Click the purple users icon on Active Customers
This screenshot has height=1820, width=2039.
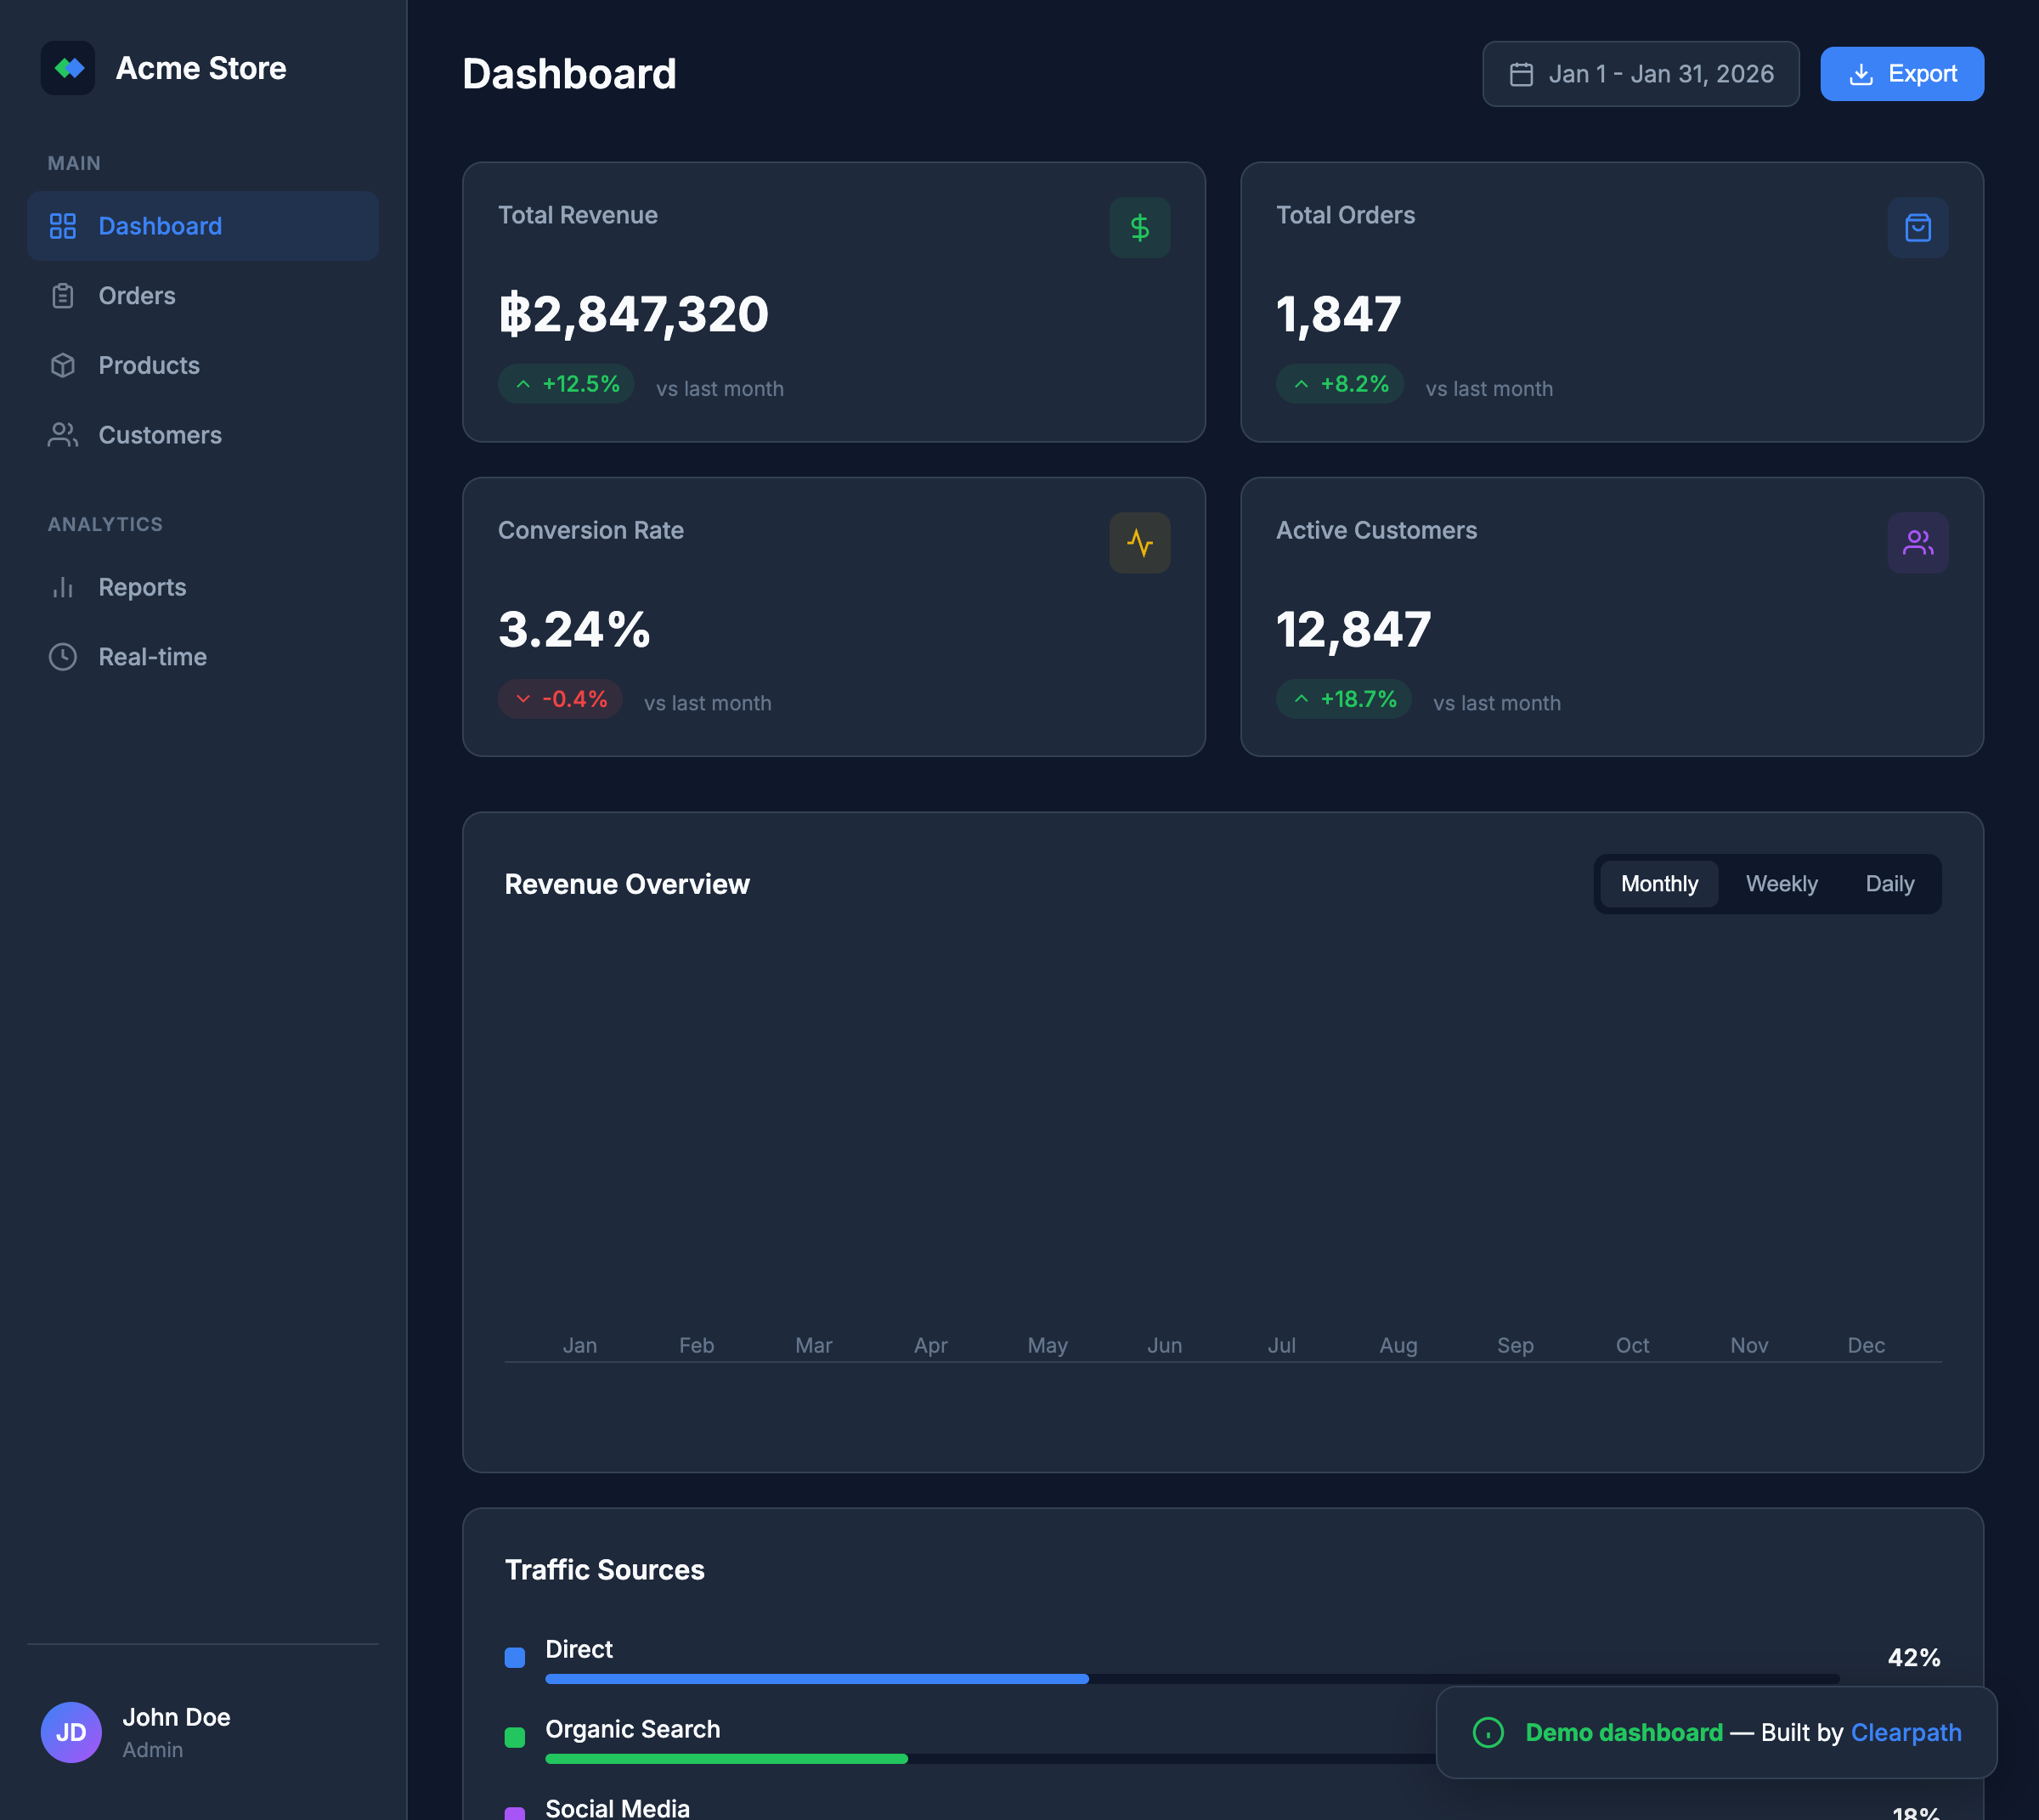click(x=1917, y=543)
